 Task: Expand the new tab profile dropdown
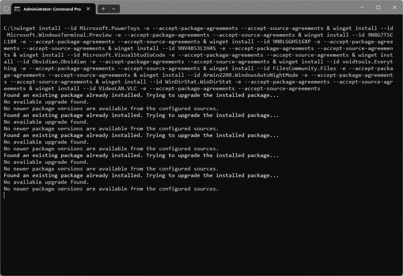click(114, 9)
